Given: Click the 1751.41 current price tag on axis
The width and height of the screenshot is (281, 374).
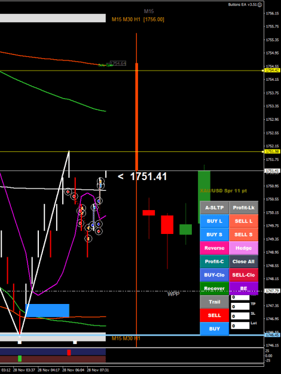Looking at the screenshot, I should pos(272,171).
